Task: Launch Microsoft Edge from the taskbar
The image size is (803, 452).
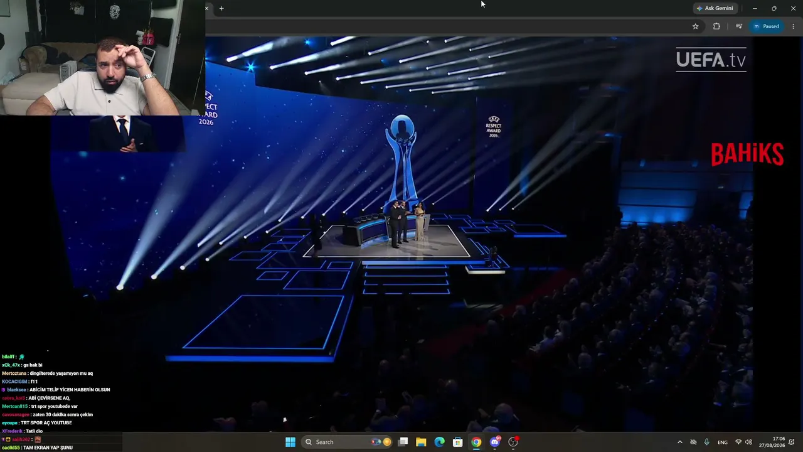Action: coord(440,442)
